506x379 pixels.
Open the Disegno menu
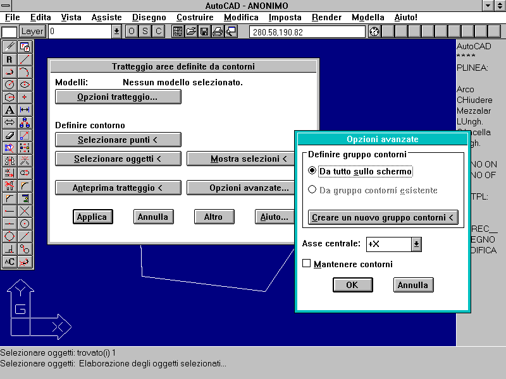pos(149,18)
